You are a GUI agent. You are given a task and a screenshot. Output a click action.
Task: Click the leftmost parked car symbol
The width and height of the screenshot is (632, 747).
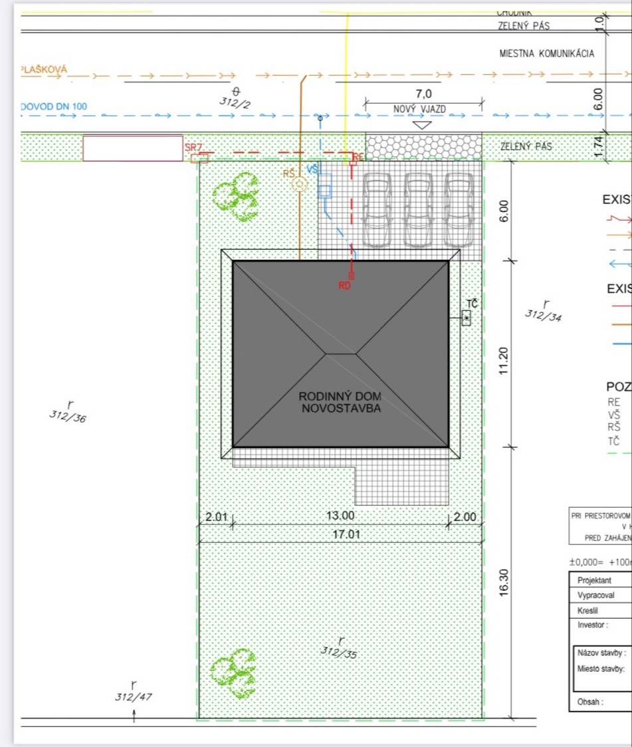point(377,209)
